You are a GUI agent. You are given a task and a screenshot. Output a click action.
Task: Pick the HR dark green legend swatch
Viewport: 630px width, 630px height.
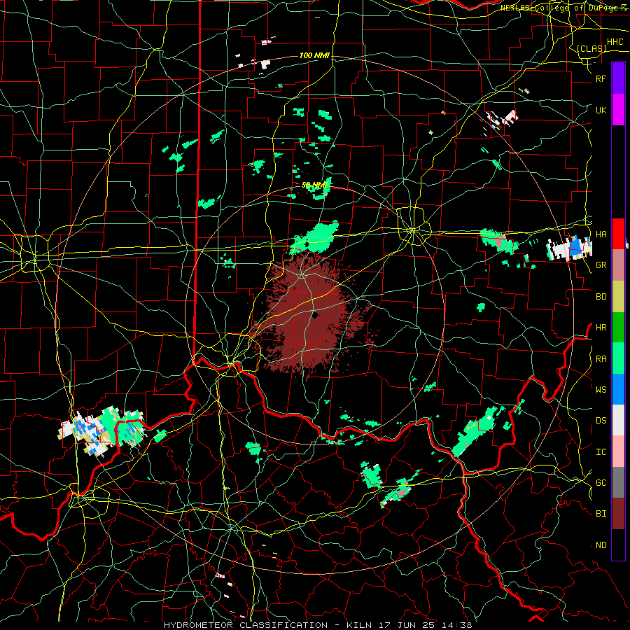click(x=618, y=327)
